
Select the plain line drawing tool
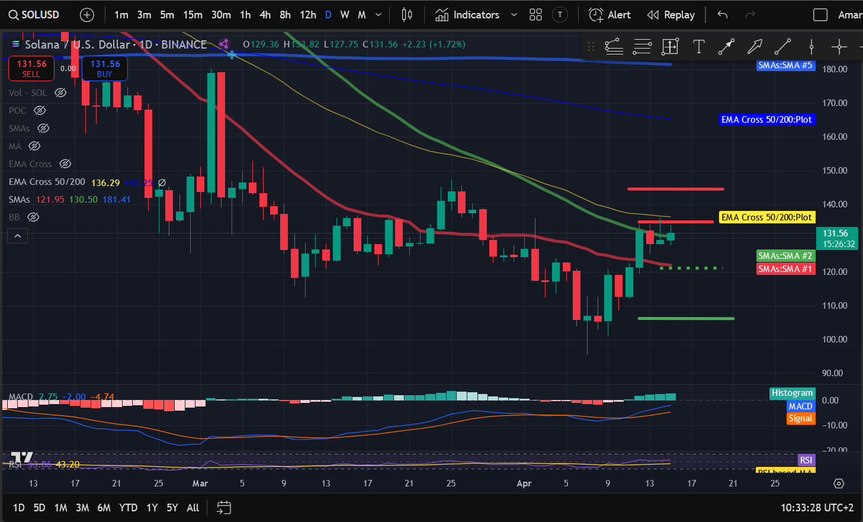tap(782, 46)
